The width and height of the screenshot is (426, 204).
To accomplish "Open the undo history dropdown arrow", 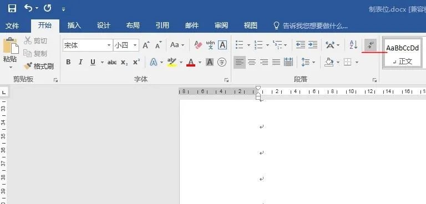I will (37, 9).
